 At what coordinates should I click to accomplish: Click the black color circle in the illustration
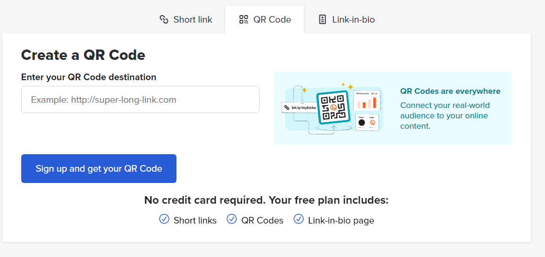362,123
